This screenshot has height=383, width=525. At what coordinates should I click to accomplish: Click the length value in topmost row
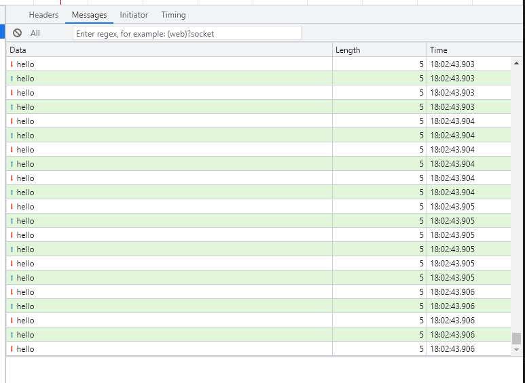[420, 64]
